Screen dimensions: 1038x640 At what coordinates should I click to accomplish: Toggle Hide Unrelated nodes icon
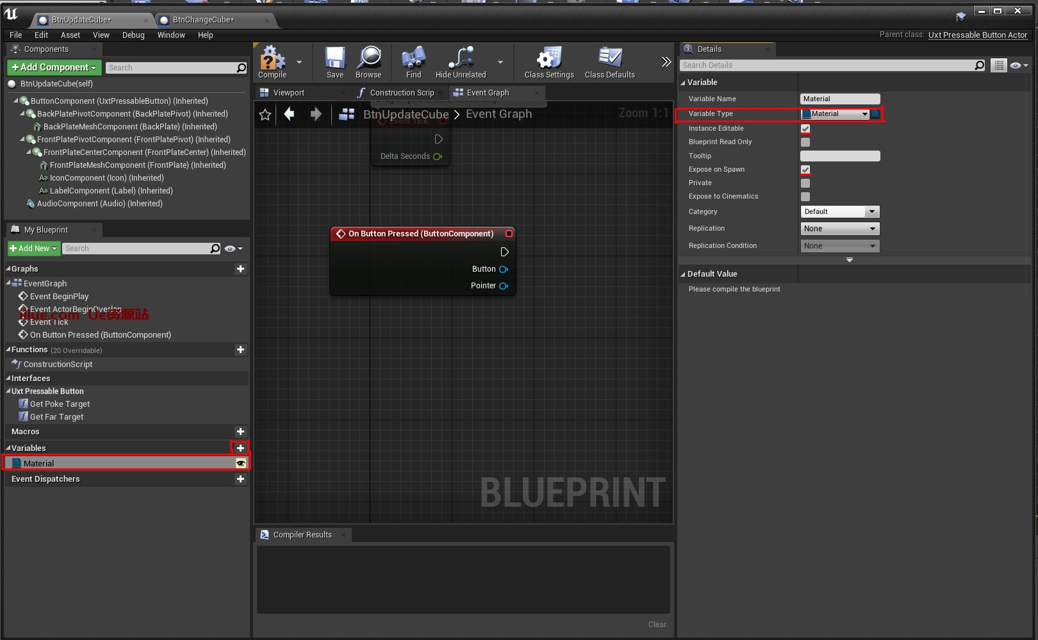[x=461, y=59]
